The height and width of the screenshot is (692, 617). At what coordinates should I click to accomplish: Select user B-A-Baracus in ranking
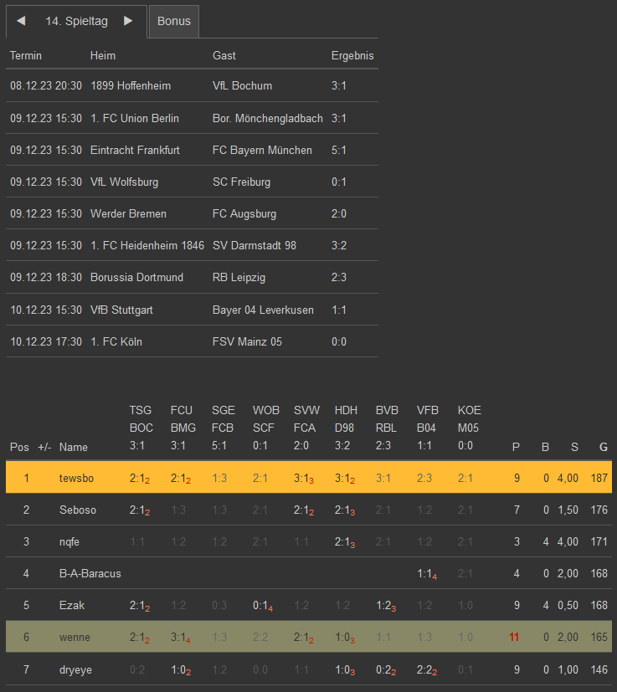coord(90,573)
